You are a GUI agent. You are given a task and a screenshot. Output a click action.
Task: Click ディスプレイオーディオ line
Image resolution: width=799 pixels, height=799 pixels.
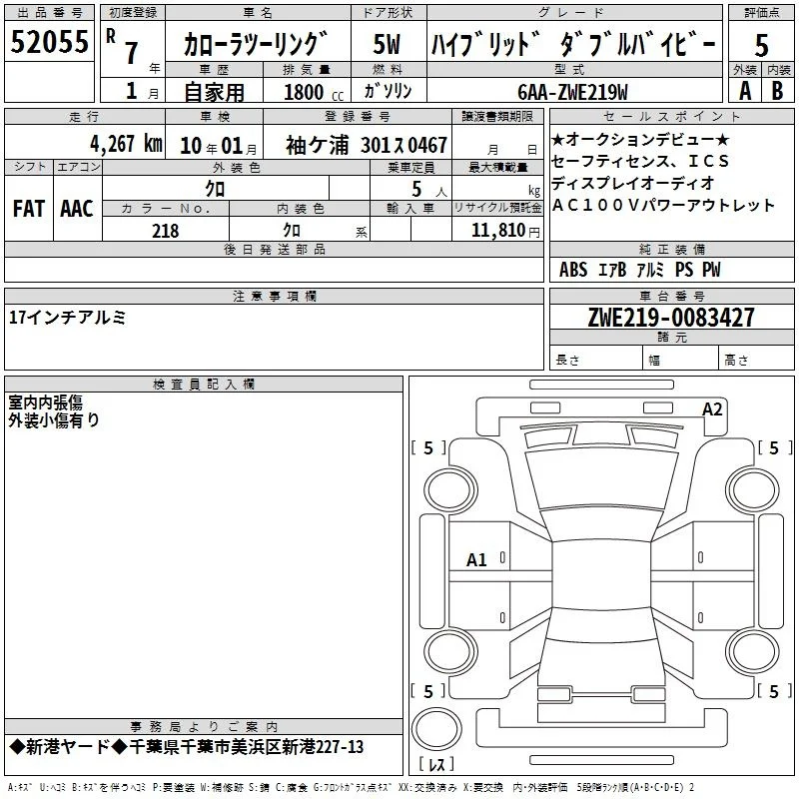coord(632,183)
